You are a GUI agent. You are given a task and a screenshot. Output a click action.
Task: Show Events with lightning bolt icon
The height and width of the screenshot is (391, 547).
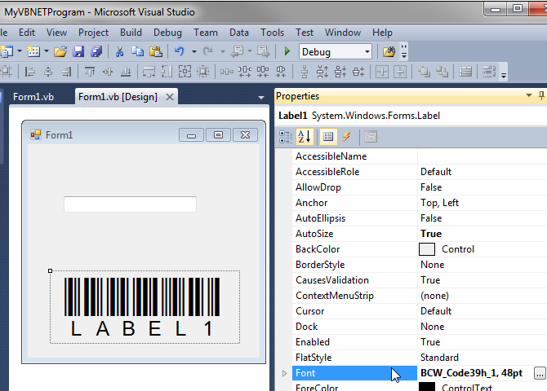(x=347, y=137)
